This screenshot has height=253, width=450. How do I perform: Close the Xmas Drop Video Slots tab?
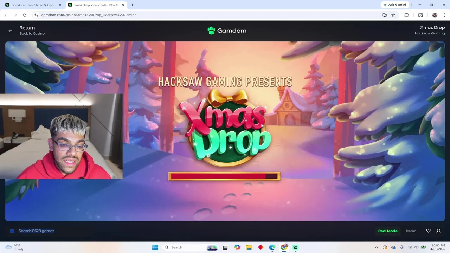pos(123,5)
